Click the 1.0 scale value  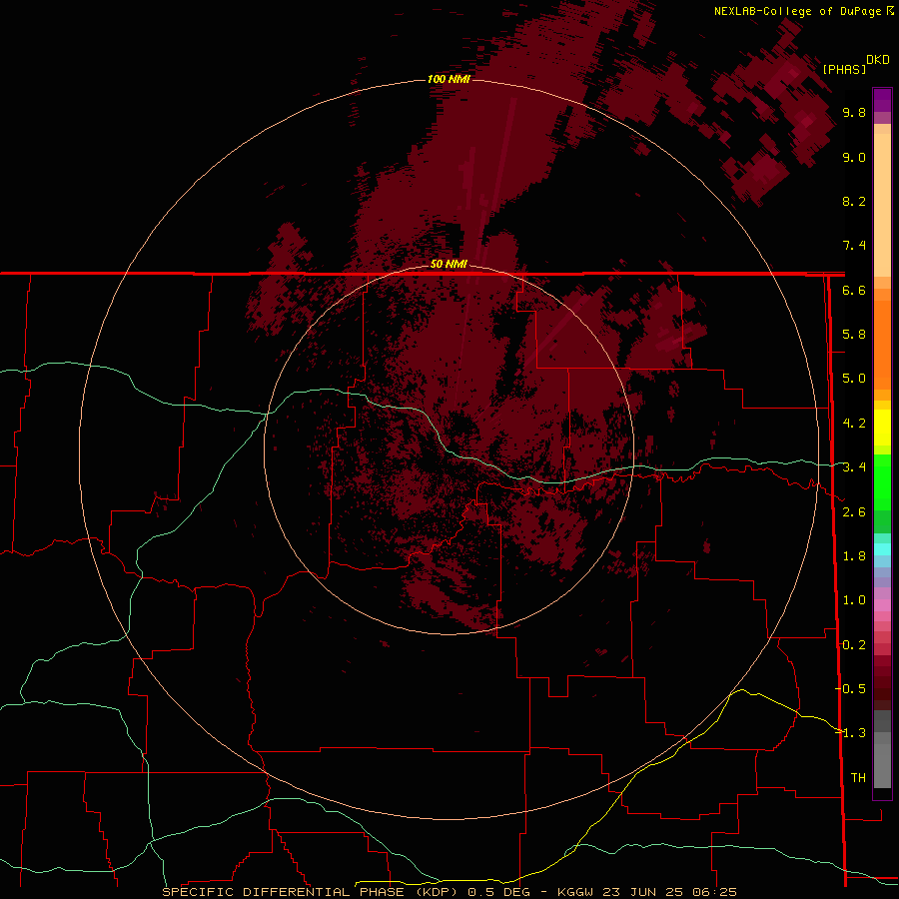click(854, 600)
